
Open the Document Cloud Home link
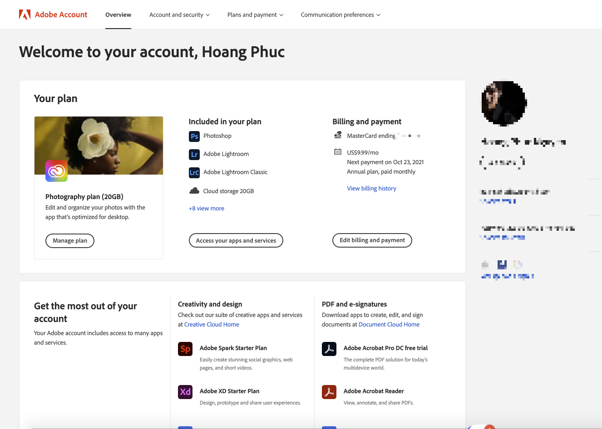tap(389, 324)
